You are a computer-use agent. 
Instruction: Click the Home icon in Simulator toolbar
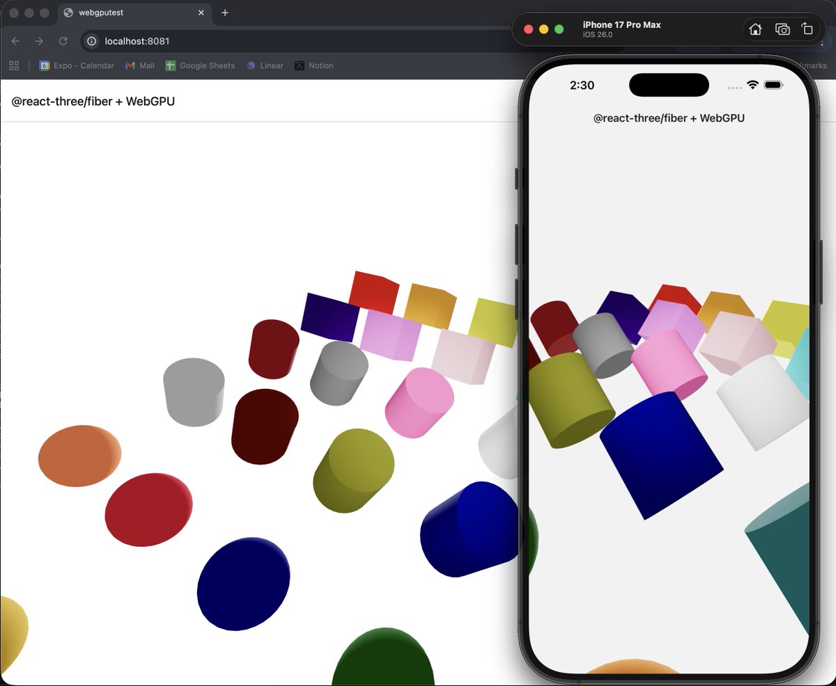click(755, 29)
